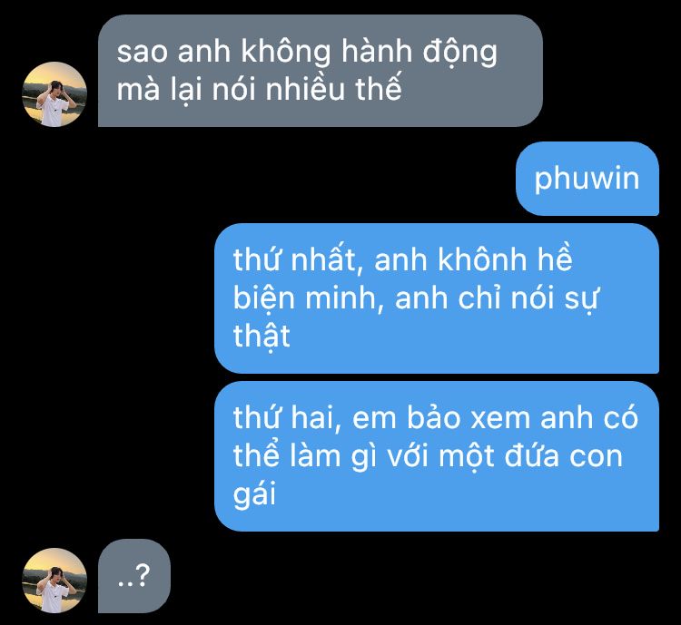681x625 pixels.
Task: Select the 'sao anh không hành động' message bubble
Action: [321, 71]
